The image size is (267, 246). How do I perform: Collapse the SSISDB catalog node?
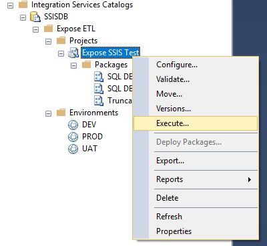click(23, 17)
